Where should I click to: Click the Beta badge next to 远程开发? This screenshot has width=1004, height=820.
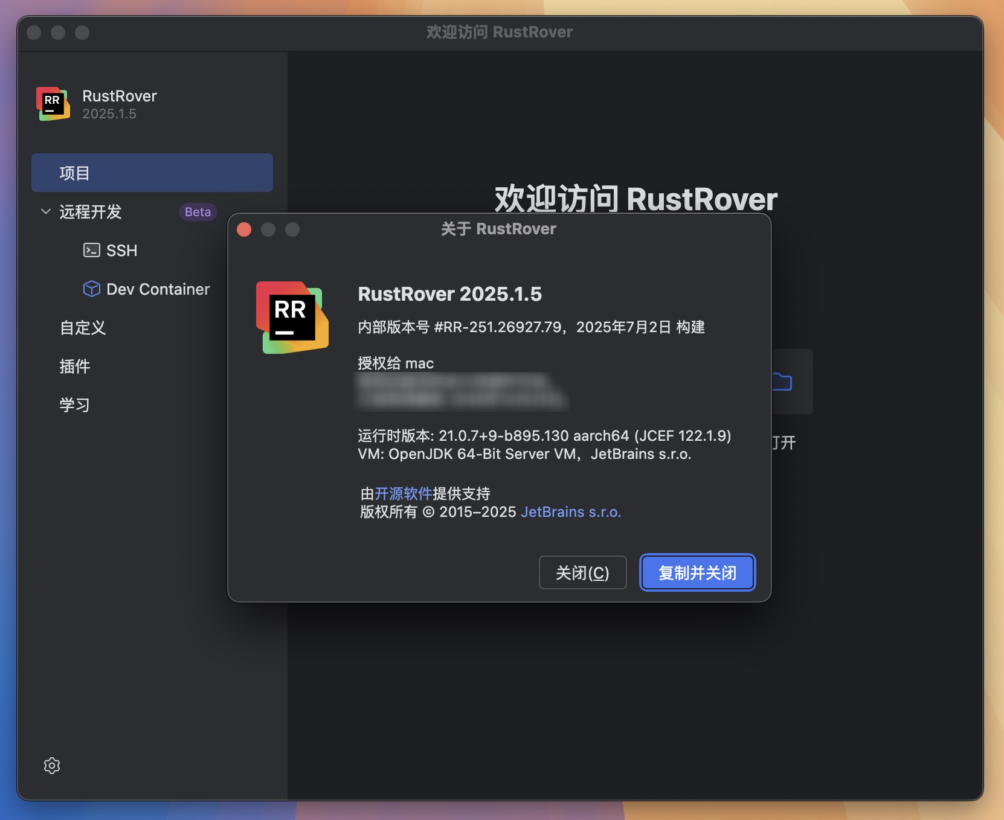click(198, 212)
